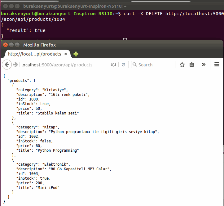Screen dimensions: 224x206
Task: Open the Firefox hamburger menu
Action: point(217,65)
